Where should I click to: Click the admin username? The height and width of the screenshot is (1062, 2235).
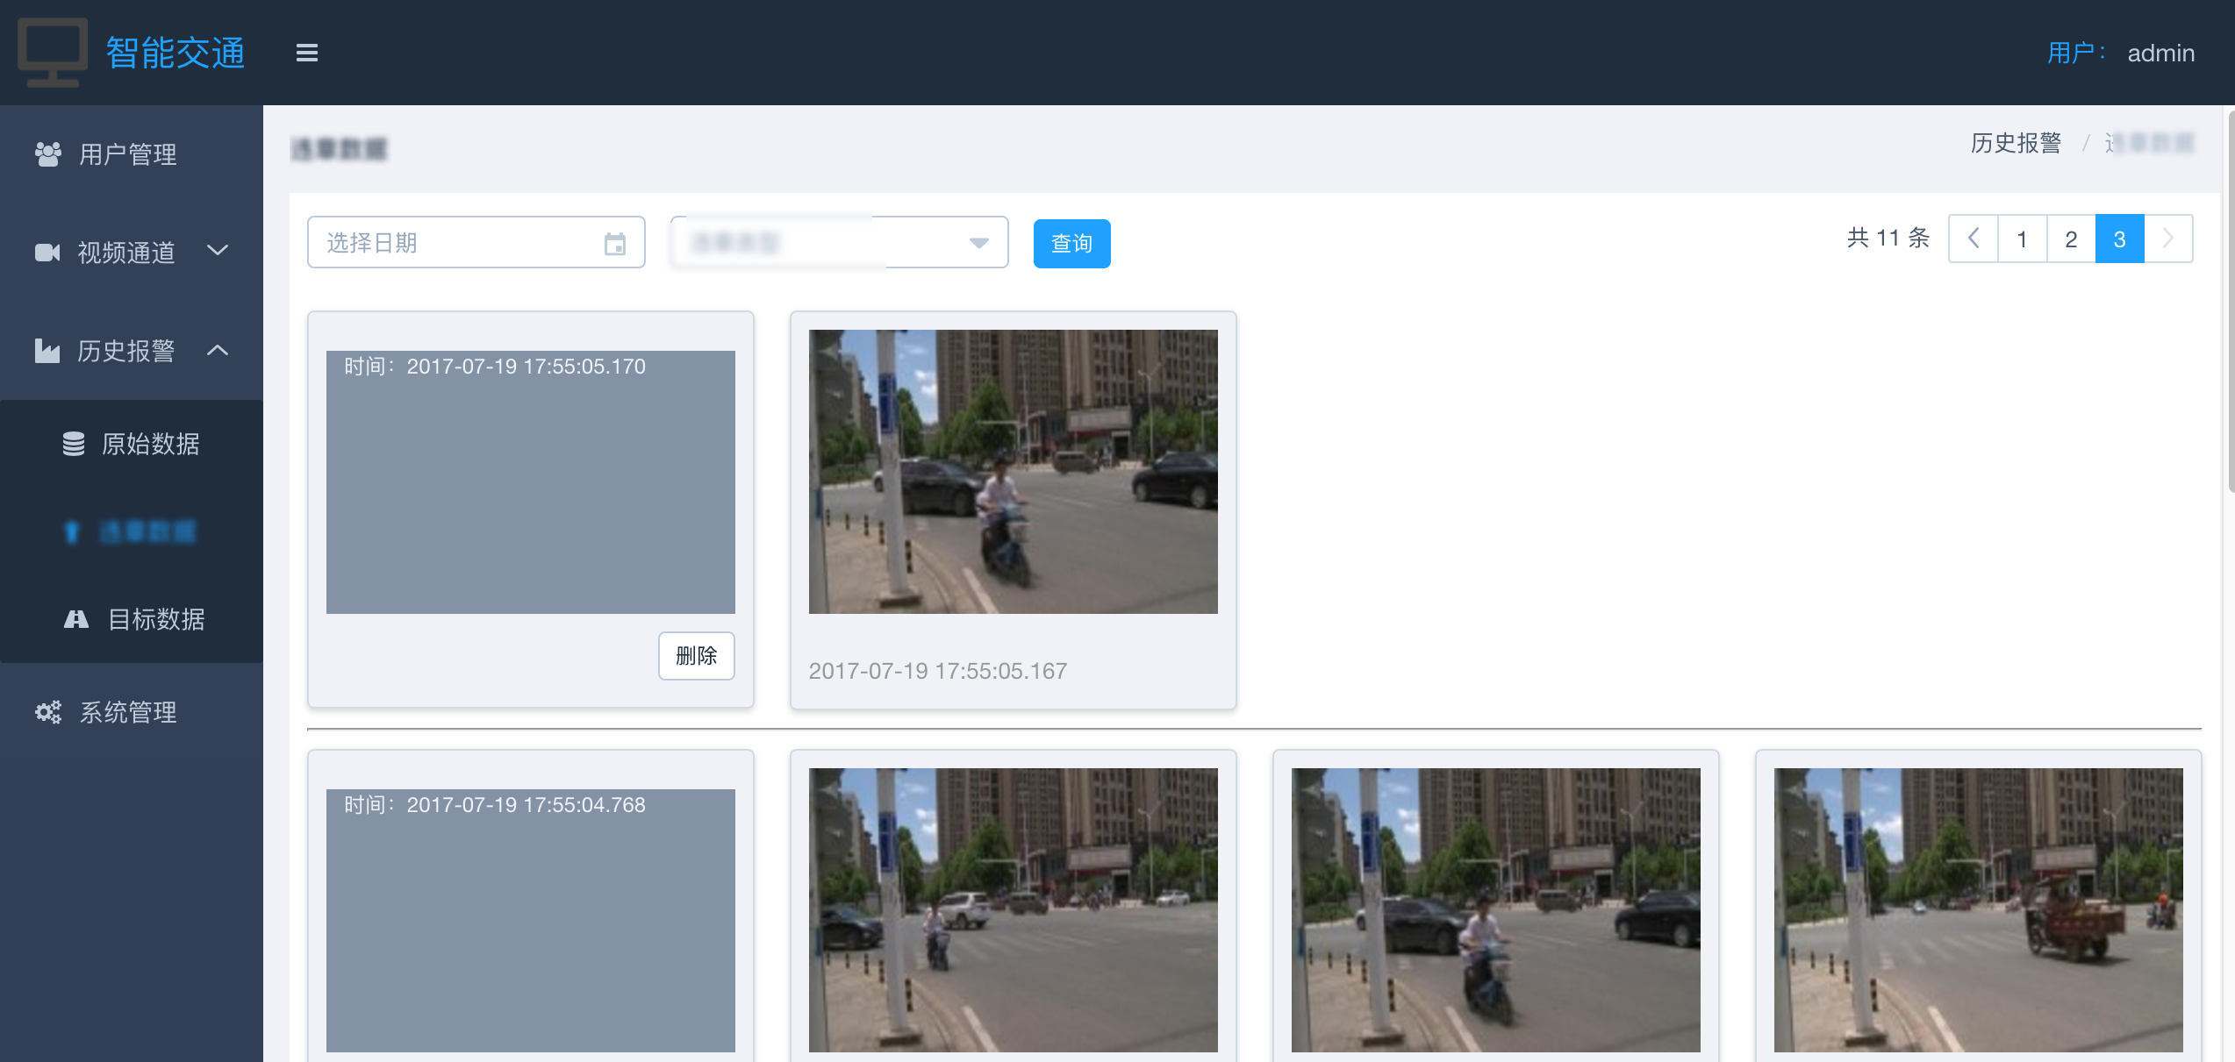click(2160, 53)
